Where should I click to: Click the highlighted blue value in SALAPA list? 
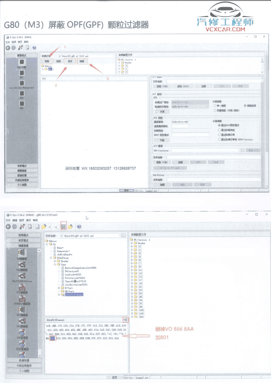(53, 338)
